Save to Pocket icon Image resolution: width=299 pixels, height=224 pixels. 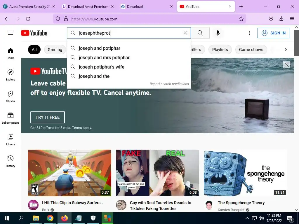pos(271,19)
